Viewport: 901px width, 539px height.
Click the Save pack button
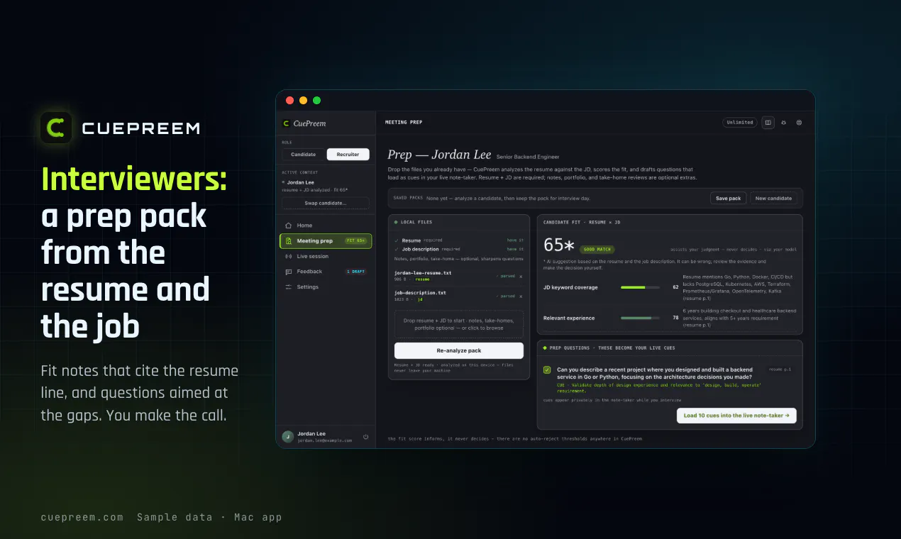(729, 199)
